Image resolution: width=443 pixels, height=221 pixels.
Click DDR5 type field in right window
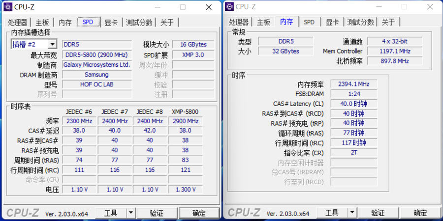tap(285, 41)
